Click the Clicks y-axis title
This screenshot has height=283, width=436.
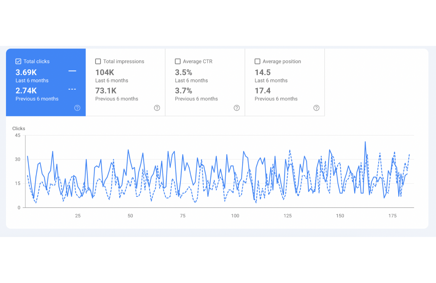[x=19, y=129]
